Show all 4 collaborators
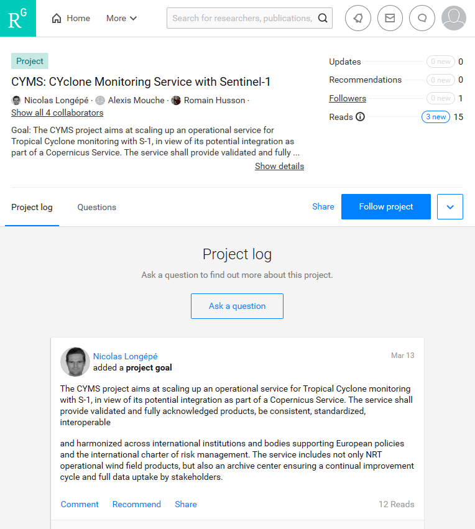 point(57,113)
